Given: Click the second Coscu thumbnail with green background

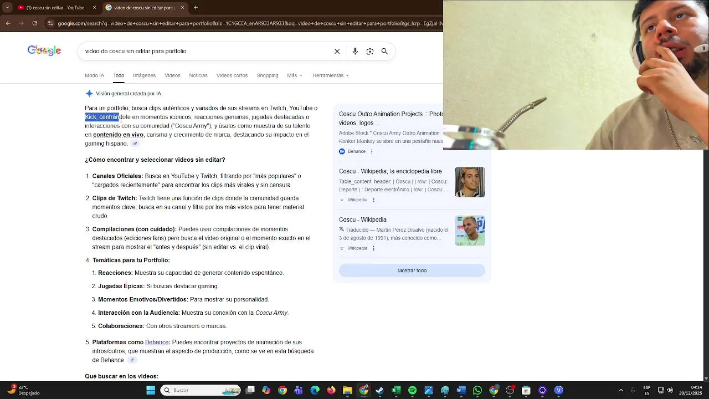Looking at the screenshot, I should (470, 231).
